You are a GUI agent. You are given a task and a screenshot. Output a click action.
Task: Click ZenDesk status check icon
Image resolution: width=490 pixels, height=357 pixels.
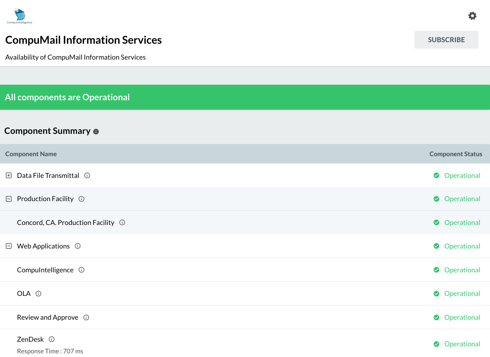pyautogui.click(x=437, y=344)
